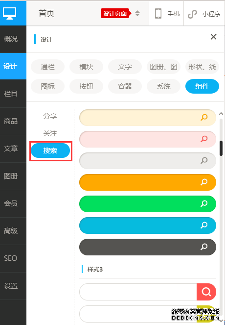The image size is (225, 325).
Task: Select the 组件 category pill
Action: [202, 86]
